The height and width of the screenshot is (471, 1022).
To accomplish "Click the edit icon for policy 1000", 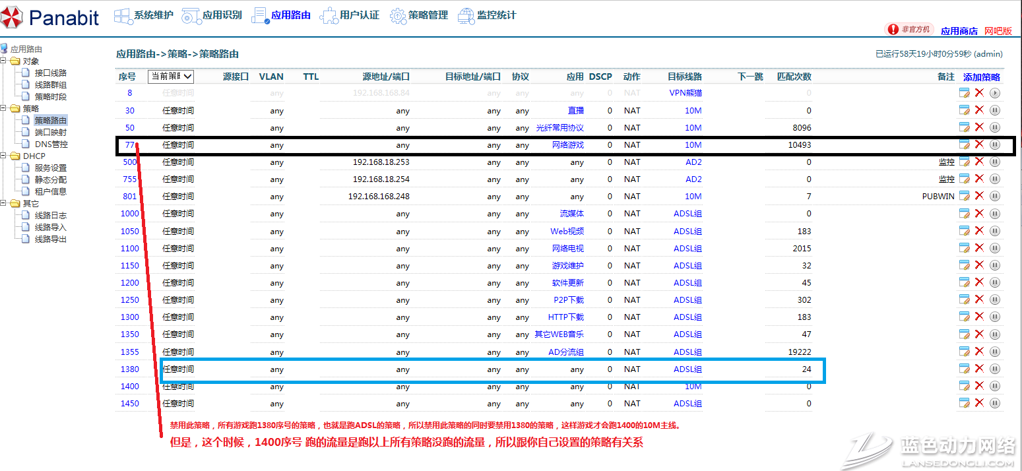I will (964, 213).
